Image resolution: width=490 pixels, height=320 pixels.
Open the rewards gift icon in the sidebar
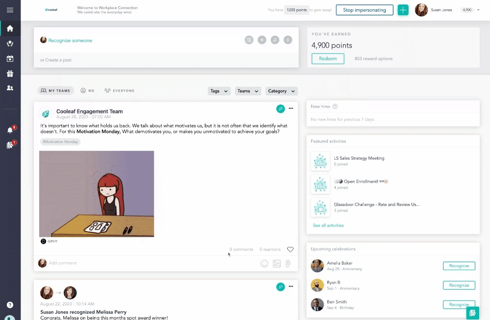click(10, 74)
